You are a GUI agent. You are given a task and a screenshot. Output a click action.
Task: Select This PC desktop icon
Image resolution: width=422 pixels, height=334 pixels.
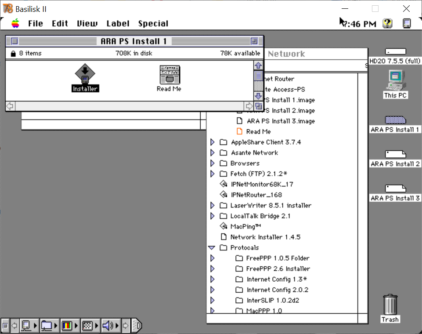(396, 80)
